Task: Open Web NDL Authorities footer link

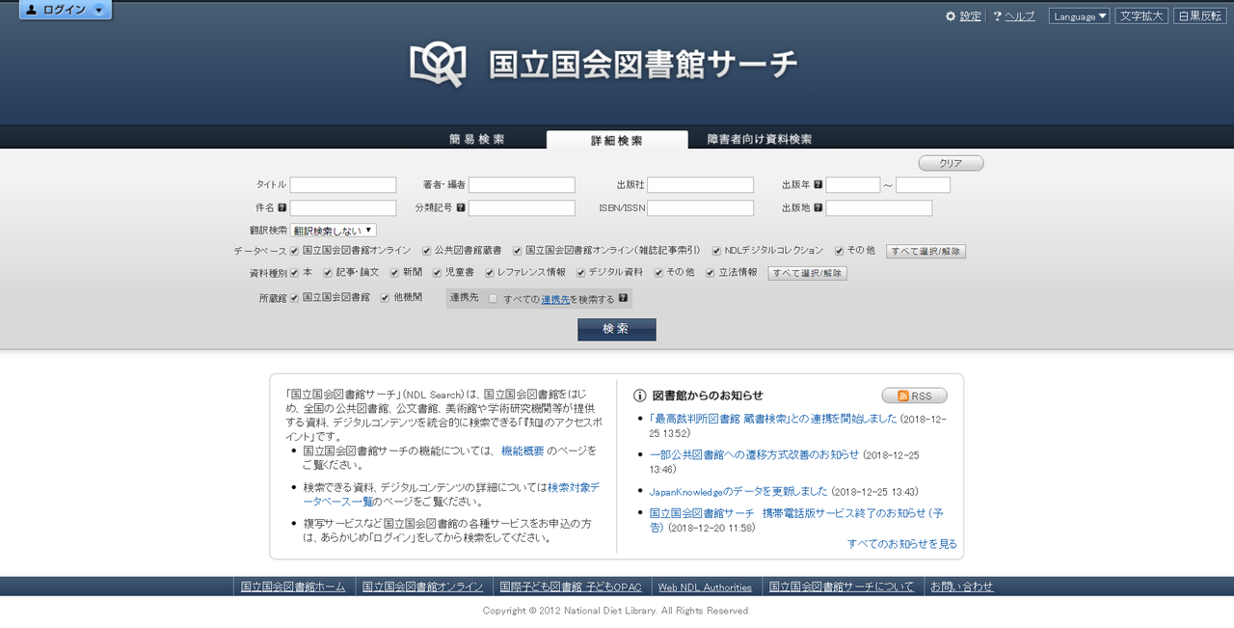Action: click(x=705, y=587)
